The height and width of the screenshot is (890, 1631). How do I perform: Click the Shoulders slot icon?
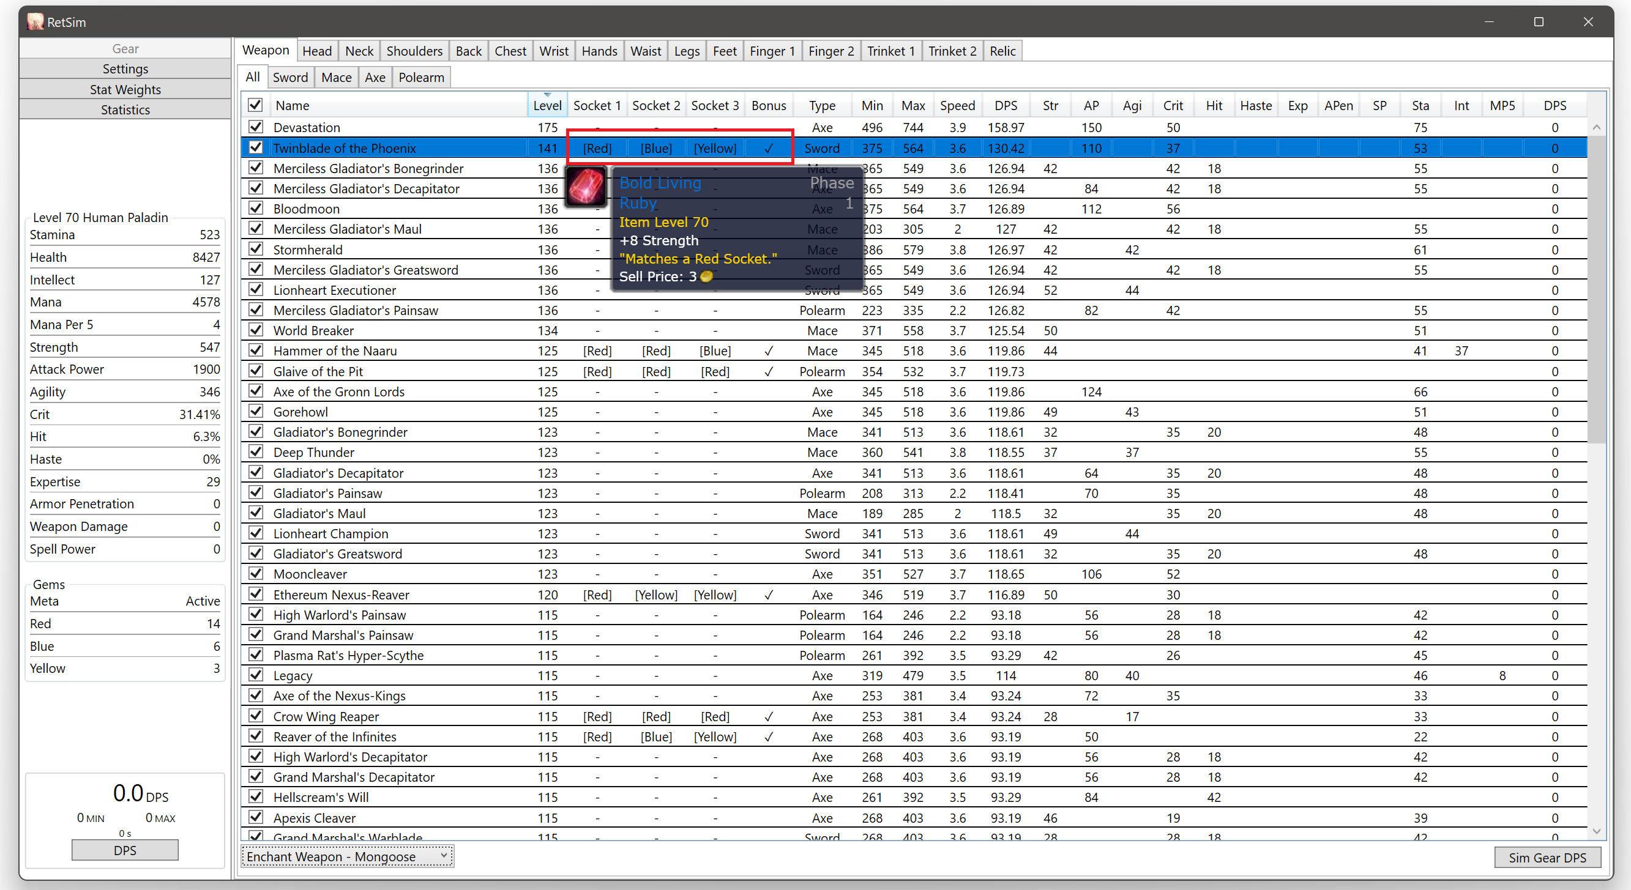click(x=412, y=50)
